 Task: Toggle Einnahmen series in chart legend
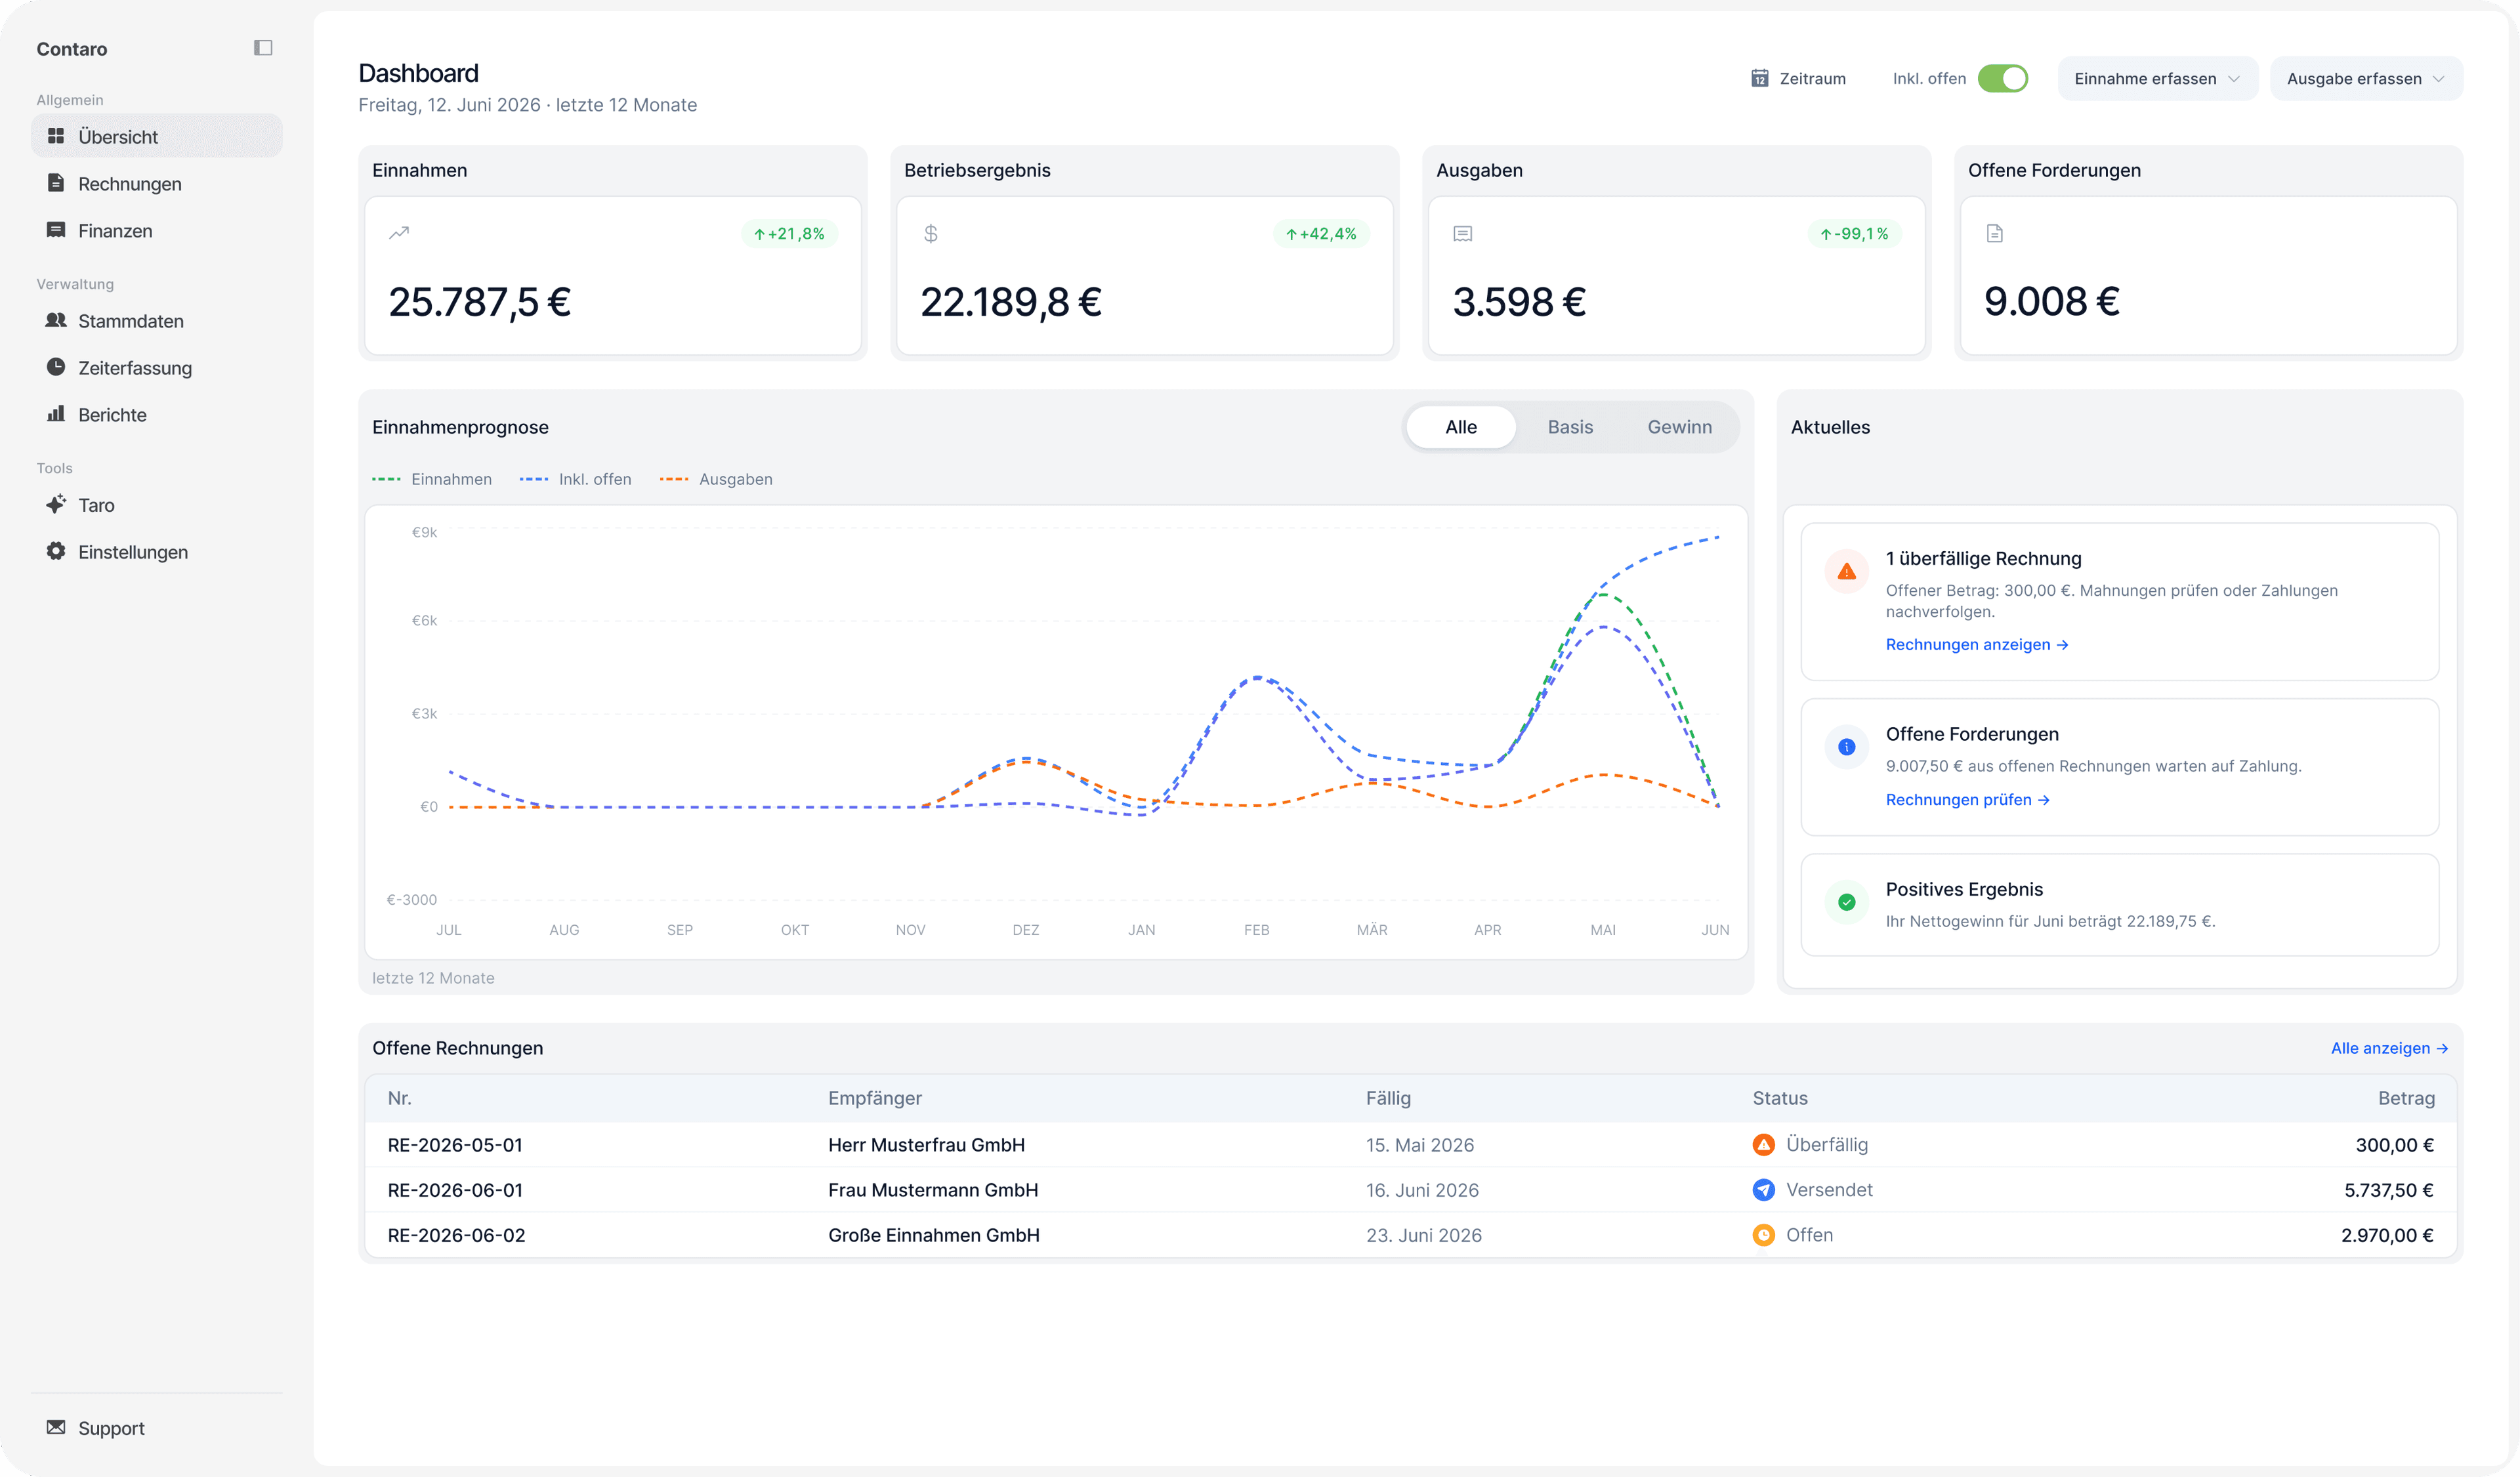click(x=432, y=479)
